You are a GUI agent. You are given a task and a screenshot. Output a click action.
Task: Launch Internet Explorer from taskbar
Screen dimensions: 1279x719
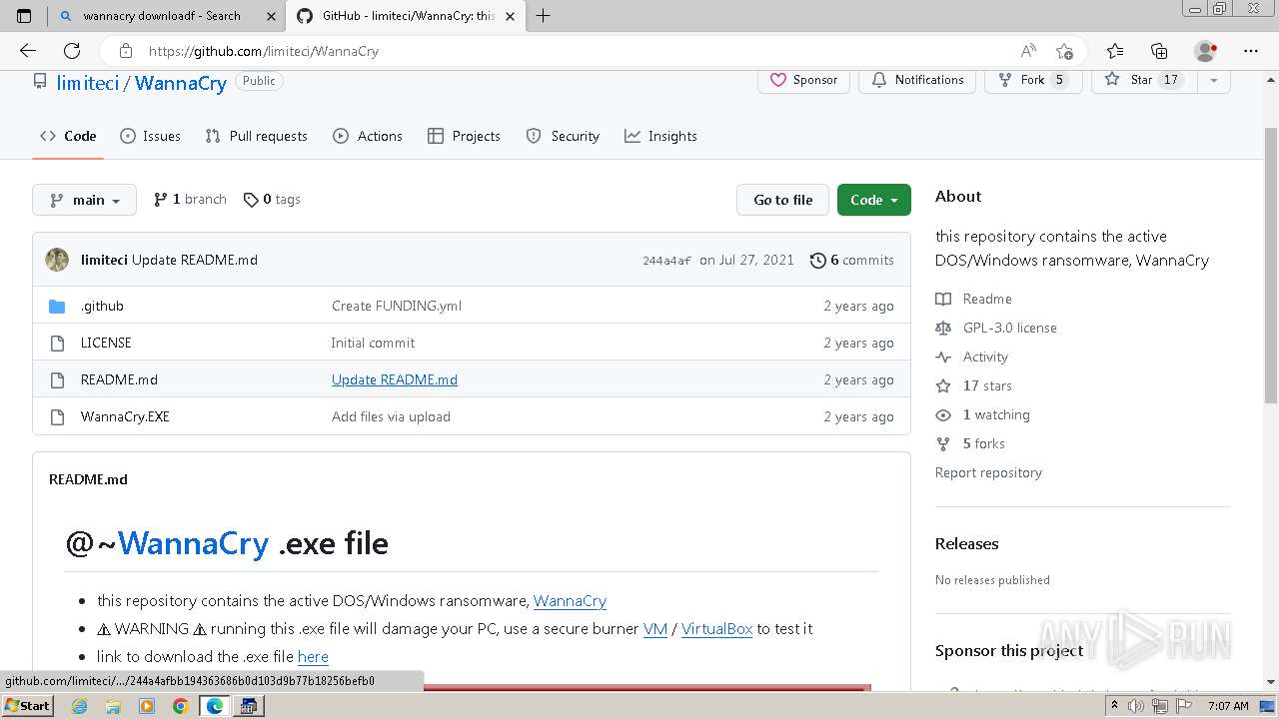point(80,706)
